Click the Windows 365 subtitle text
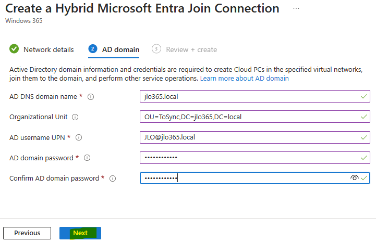Viewport: 376px width, 242px height. coord(24,21)
